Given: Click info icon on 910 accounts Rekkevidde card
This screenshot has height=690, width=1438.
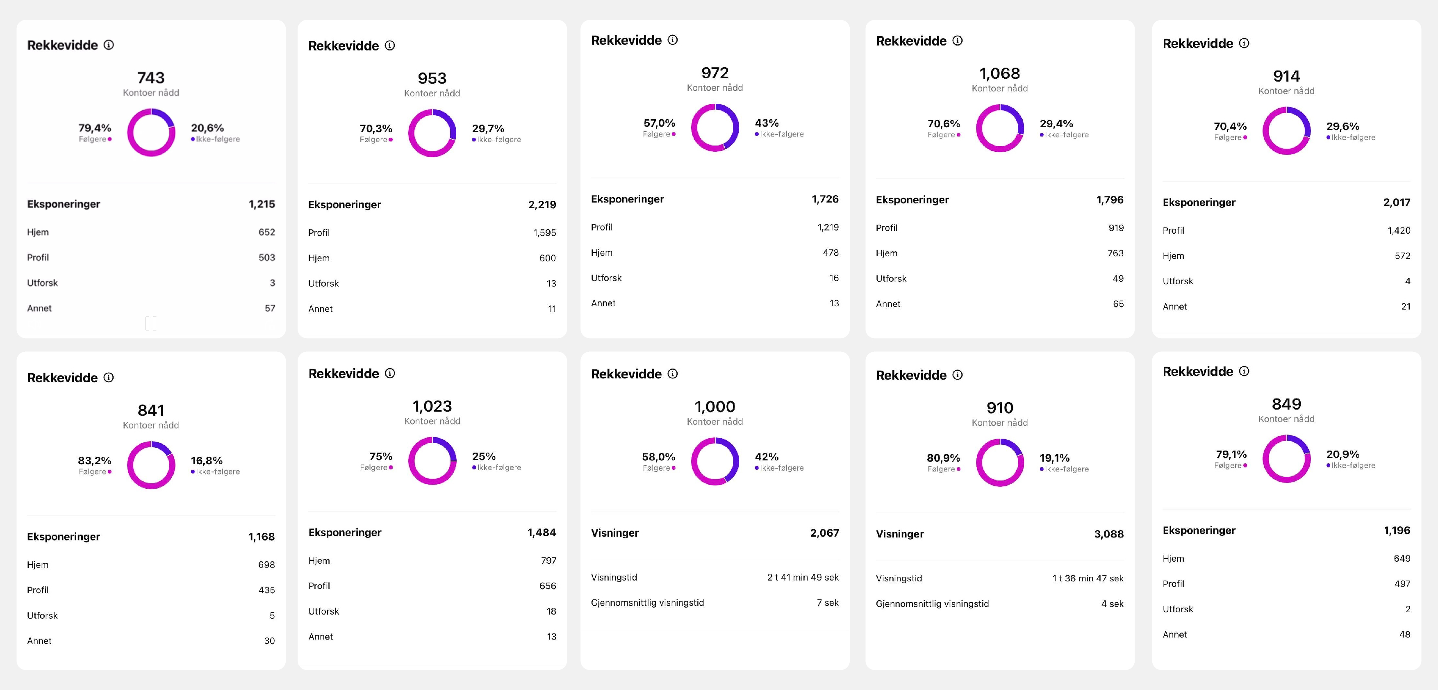Looking at the screenshot, I should pos(957,375).
